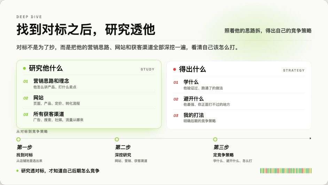Click the 找到对标 step name
Screen dimensions: 328x185
point(25,155)
